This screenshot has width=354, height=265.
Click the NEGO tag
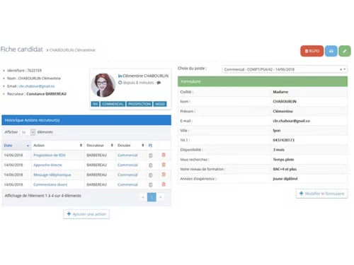[x=160, y=104]
